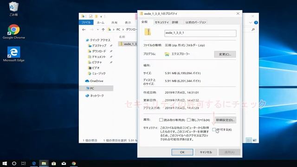The image size is (297, 167).
Task: Open the ホーム ribbon tab
Action: click(101, 23)
